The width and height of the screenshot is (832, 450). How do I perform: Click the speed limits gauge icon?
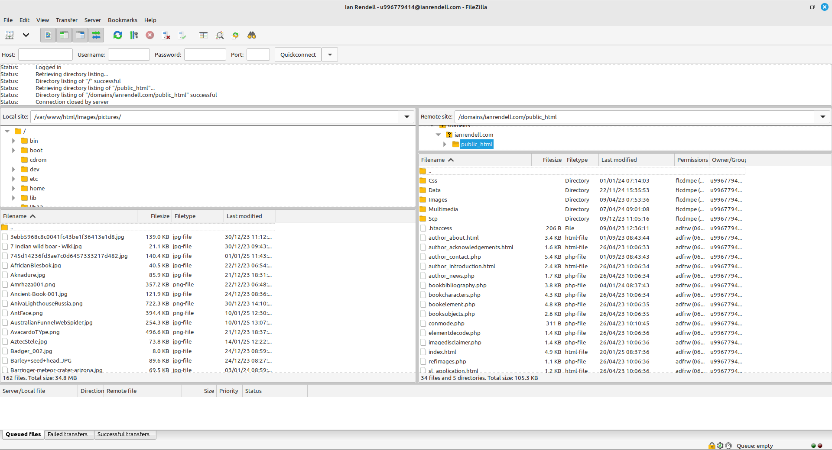[728, 446]
